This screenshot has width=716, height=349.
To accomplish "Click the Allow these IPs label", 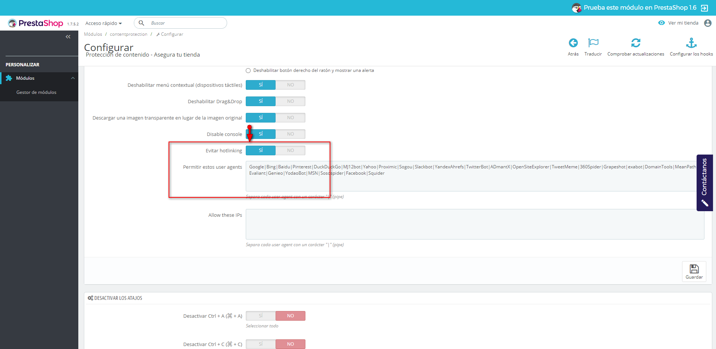I will tap(225, 215).
